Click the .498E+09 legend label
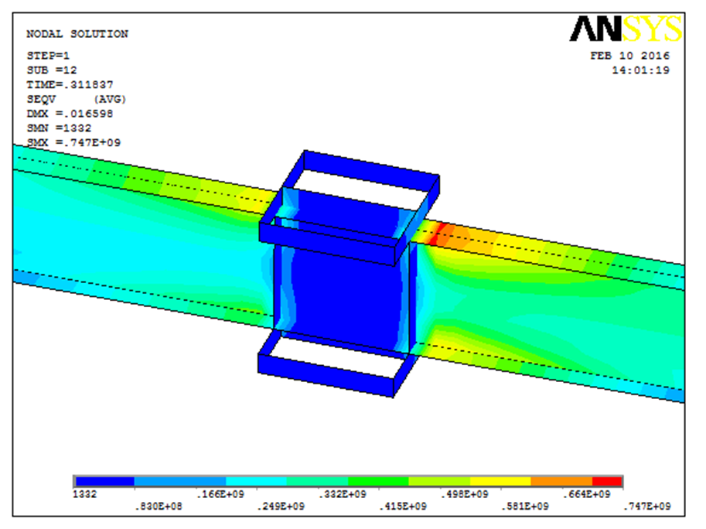Image resolution: width=706 pixels, height=529 pixels. [464, 494]
